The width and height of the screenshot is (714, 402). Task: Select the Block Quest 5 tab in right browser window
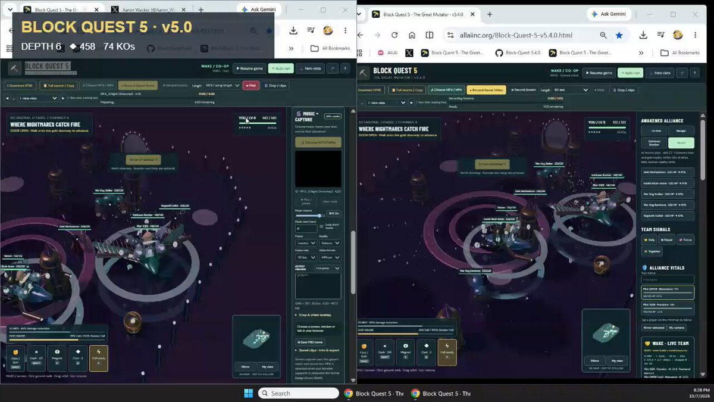tap(424, 14)
